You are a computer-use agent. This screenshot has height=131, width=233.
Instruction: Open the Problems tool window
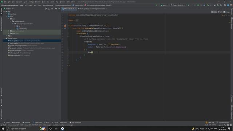16,123
